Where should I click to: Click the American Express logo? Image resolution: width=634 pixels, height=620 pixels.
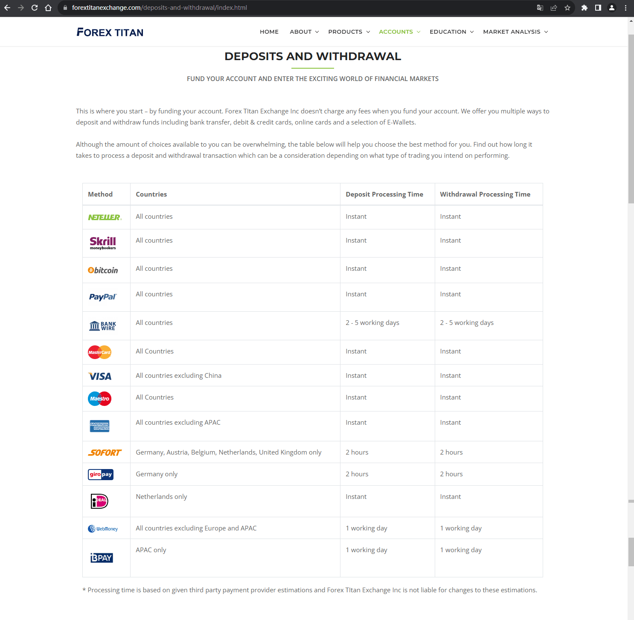100,426
